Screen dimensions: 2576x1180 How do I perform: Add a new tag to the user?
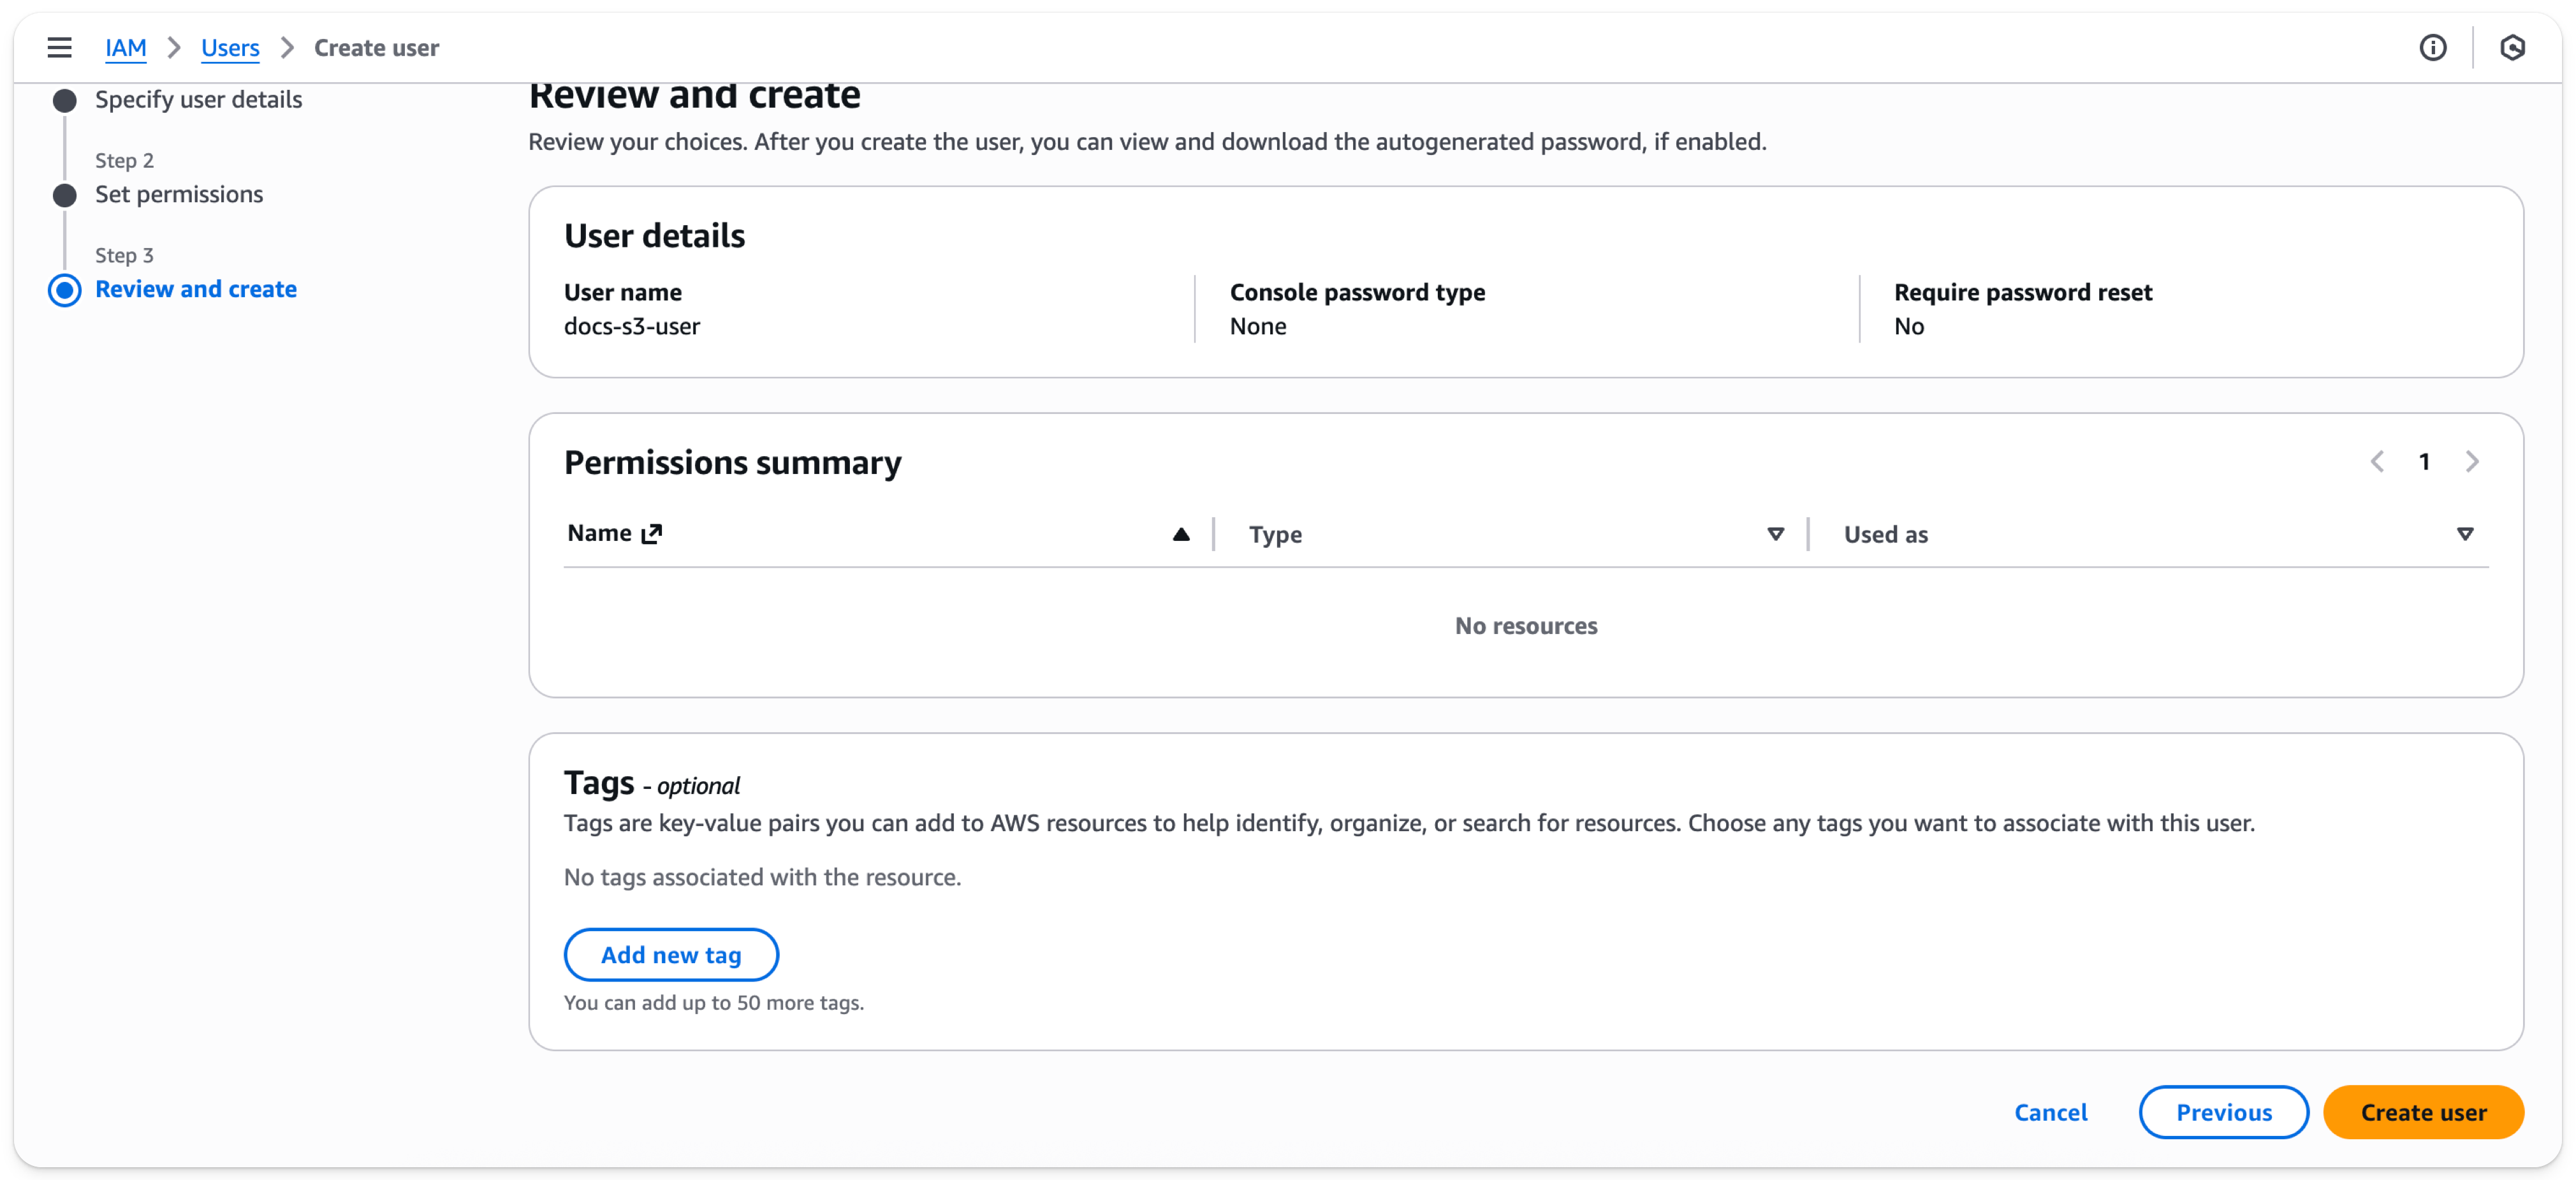pos(671,955)
